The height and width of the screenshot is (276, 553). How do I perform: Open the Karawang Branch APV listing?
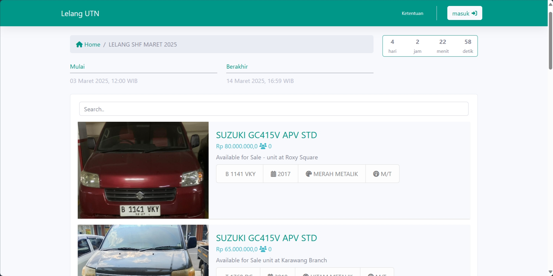click(266, 238)
